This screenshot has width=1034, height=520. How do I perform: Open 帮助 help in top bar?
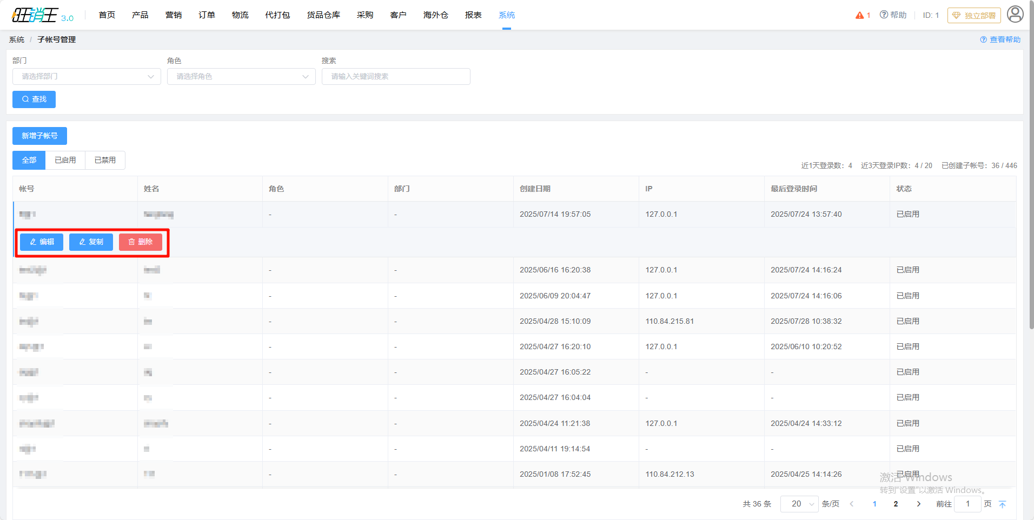coord(893,15)
